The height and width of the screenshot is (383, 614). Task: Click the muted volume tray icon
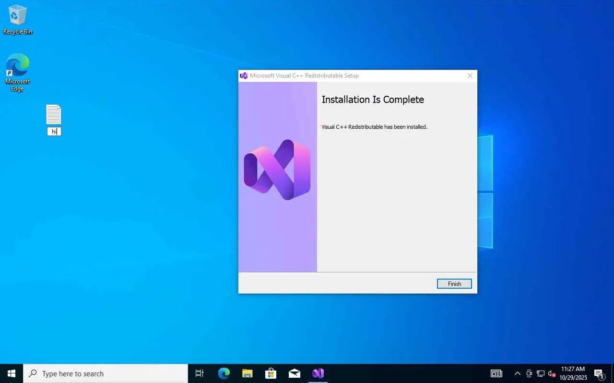click(552, 373)
